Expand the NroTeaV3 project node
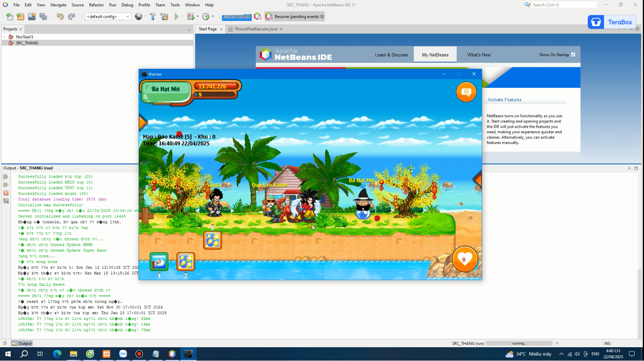 (4, 37)
